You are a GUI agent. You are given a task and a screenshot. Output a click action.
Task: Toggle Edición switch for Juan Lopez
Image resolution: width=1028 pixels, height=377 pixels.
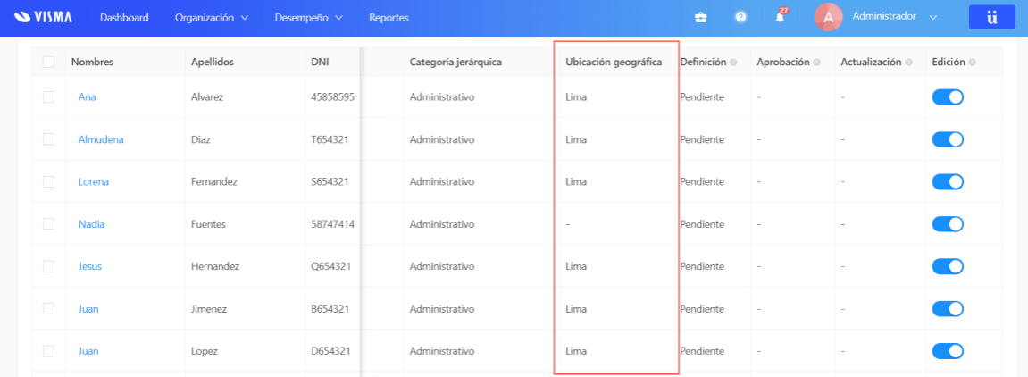coord(948,351)
